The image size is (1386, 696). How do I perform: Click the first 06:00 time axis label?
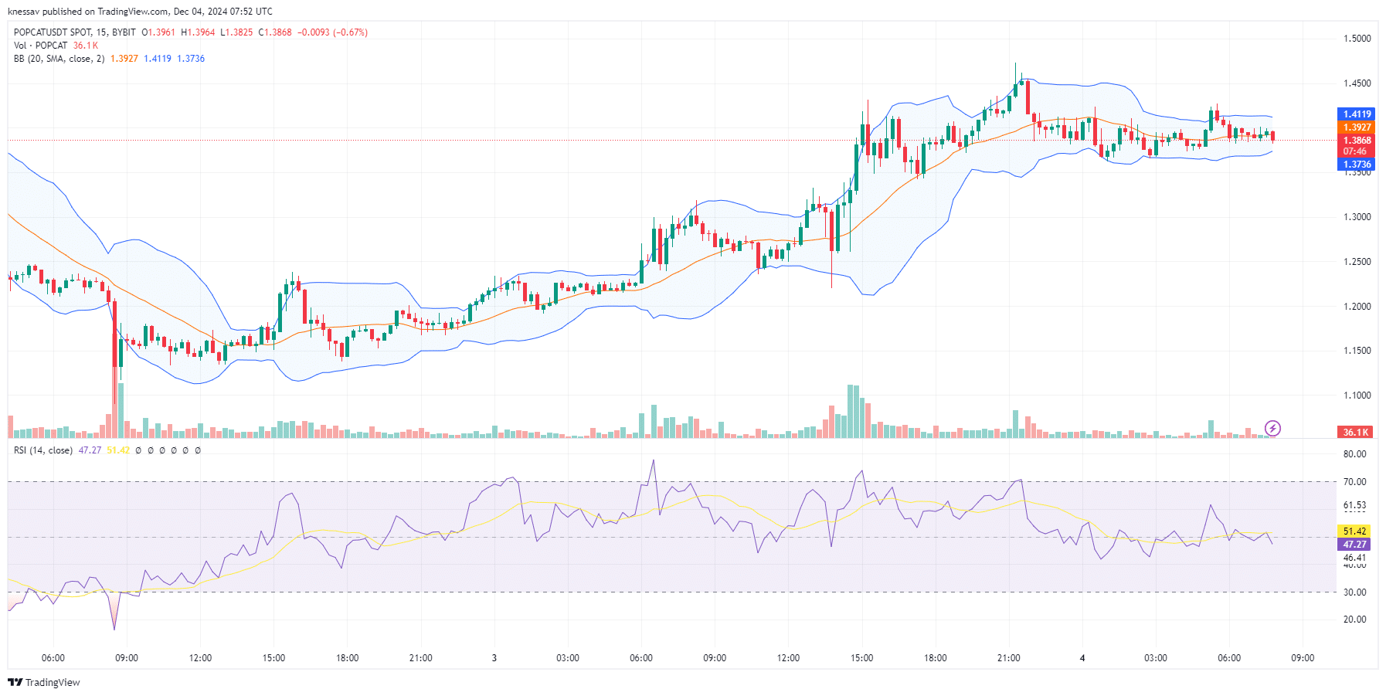(x=53, y=658)
